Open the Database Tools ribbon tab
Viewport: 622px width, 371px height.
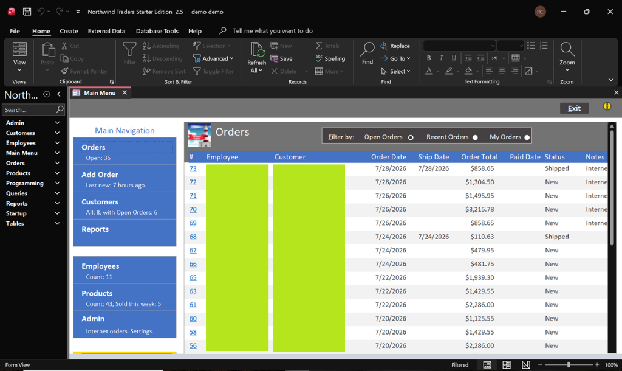click(157, 31)
